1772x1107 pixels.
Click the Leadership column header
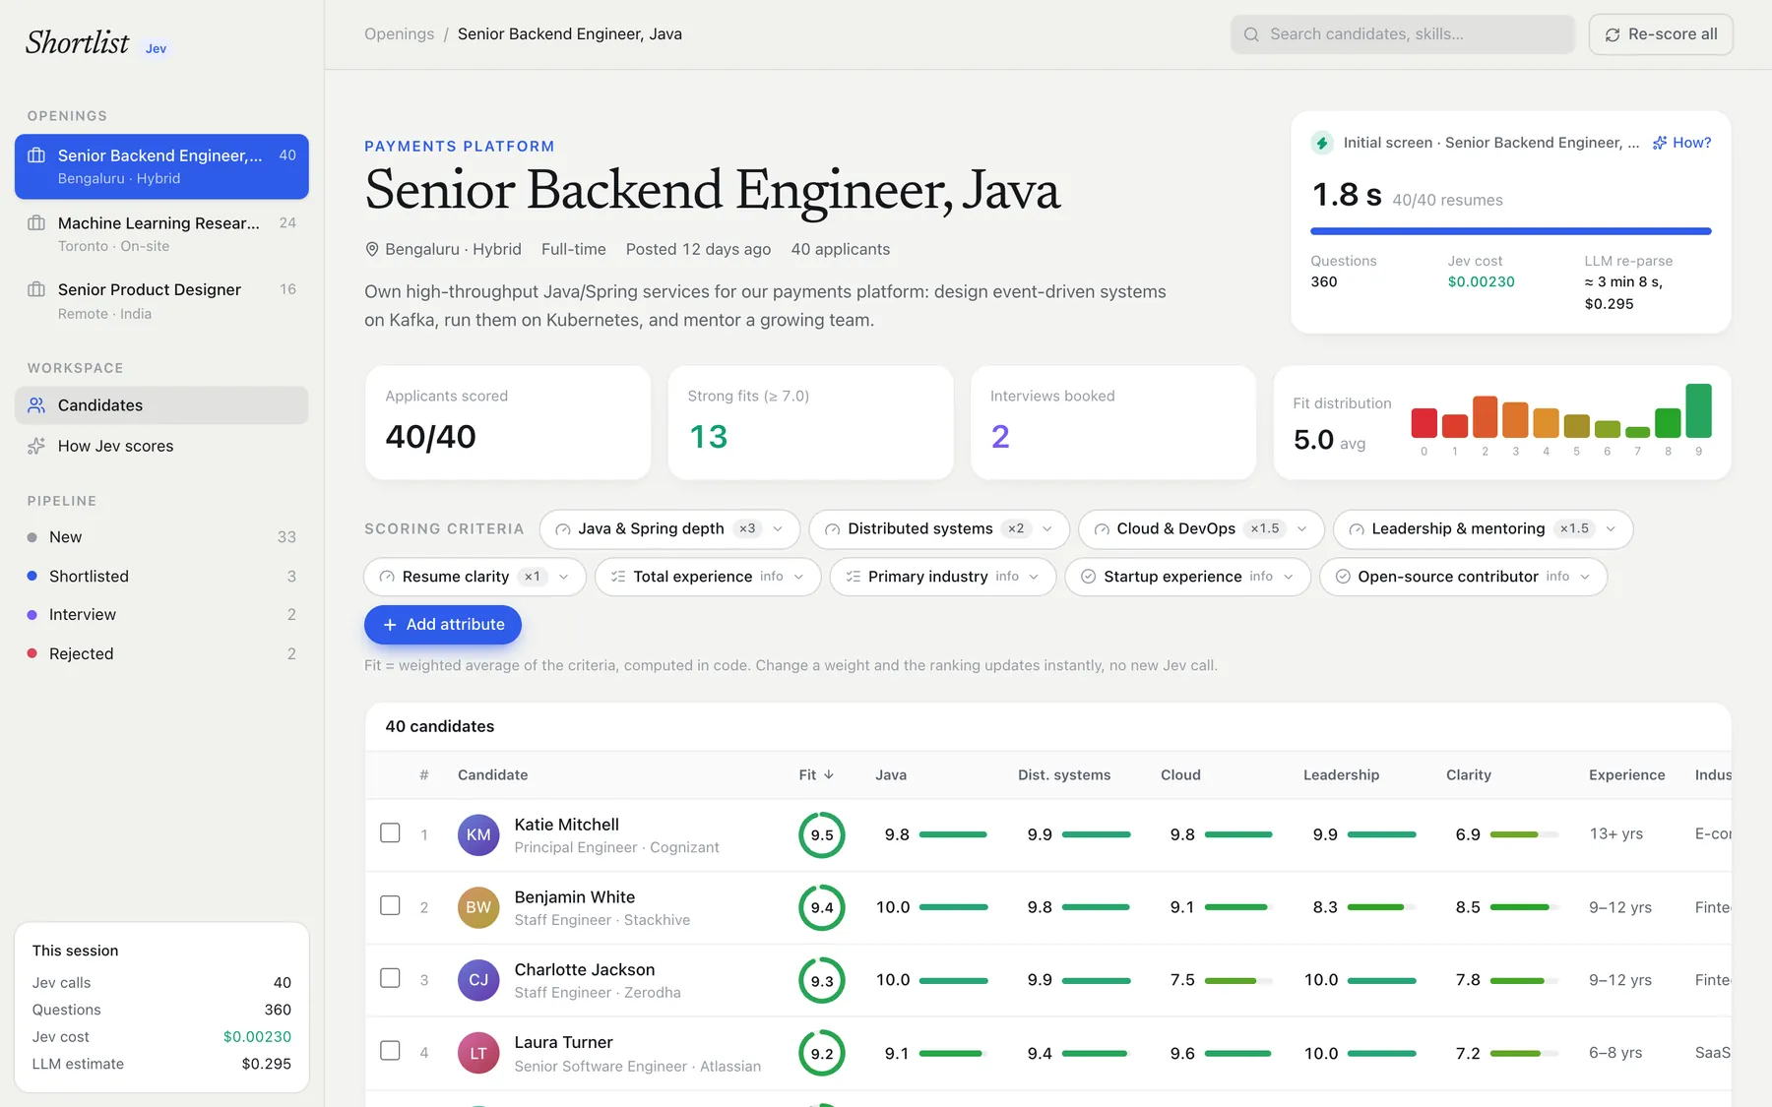click(x=1341, y=774)
